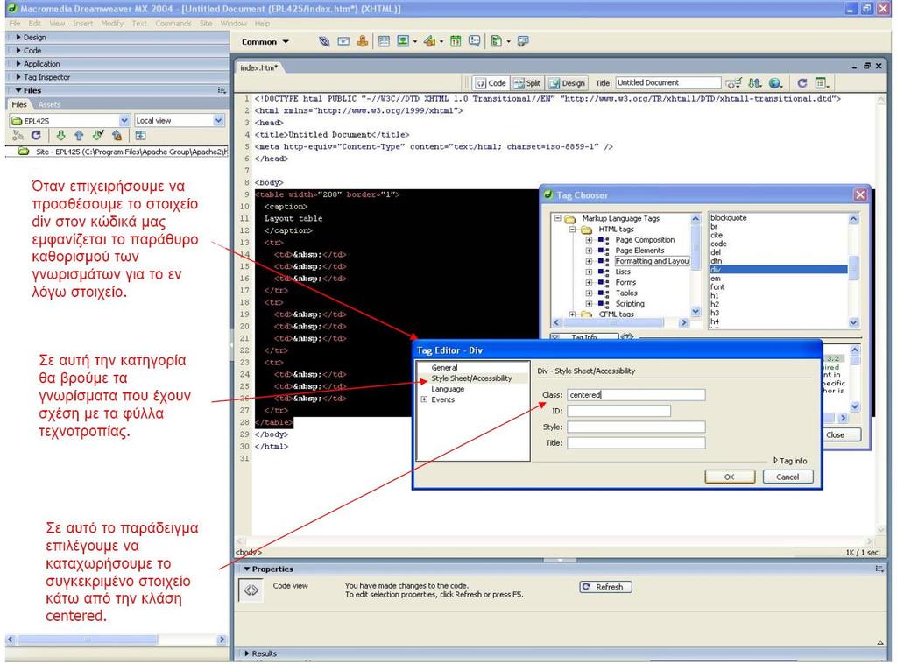897x664 pixels.
Task: Expand the Page Composition node in the Tag Chooser
Action: tap(589, 240)
